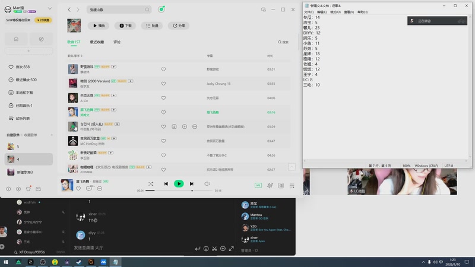Go forward with the right arrow
This screenshot has width=475, height=267.
[78, 9]
